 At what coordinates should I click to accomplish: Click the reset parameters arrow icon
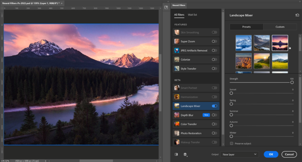[297, 15]
